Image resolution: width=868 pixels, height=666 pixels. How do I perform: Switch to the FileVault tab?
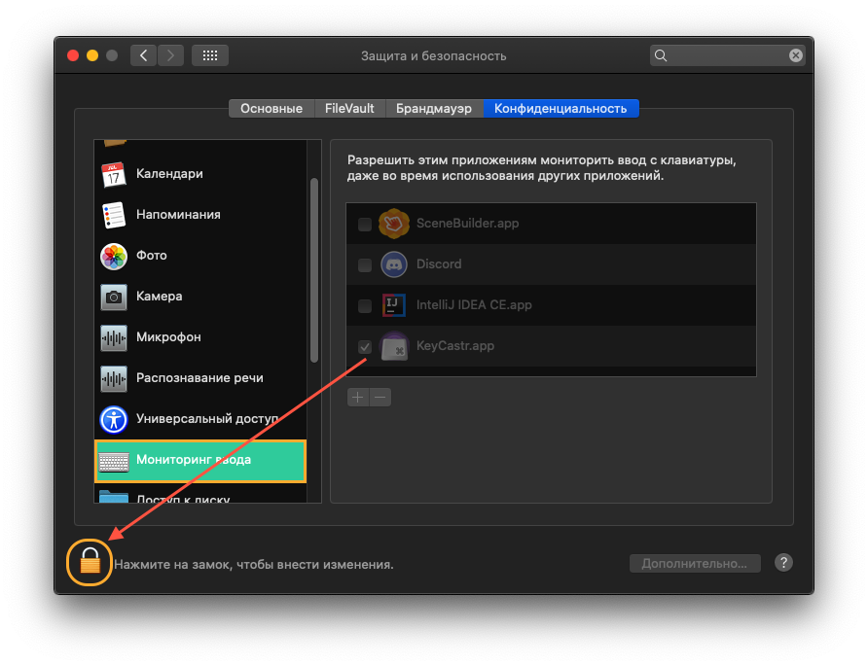[349, 109]
